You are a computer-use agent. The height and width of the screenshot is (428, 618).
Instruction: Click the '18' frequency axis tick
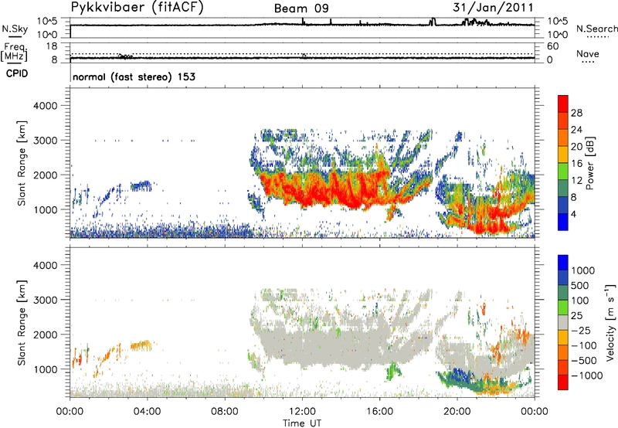[x=52, y=46]
